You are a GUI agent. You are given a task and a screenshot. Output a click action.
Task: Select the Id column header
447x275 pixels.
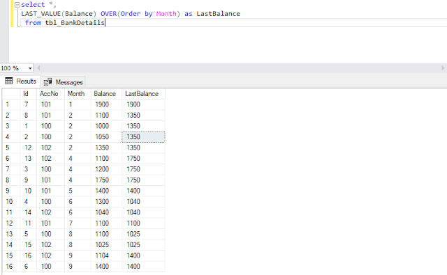click(x=29, y=94)
